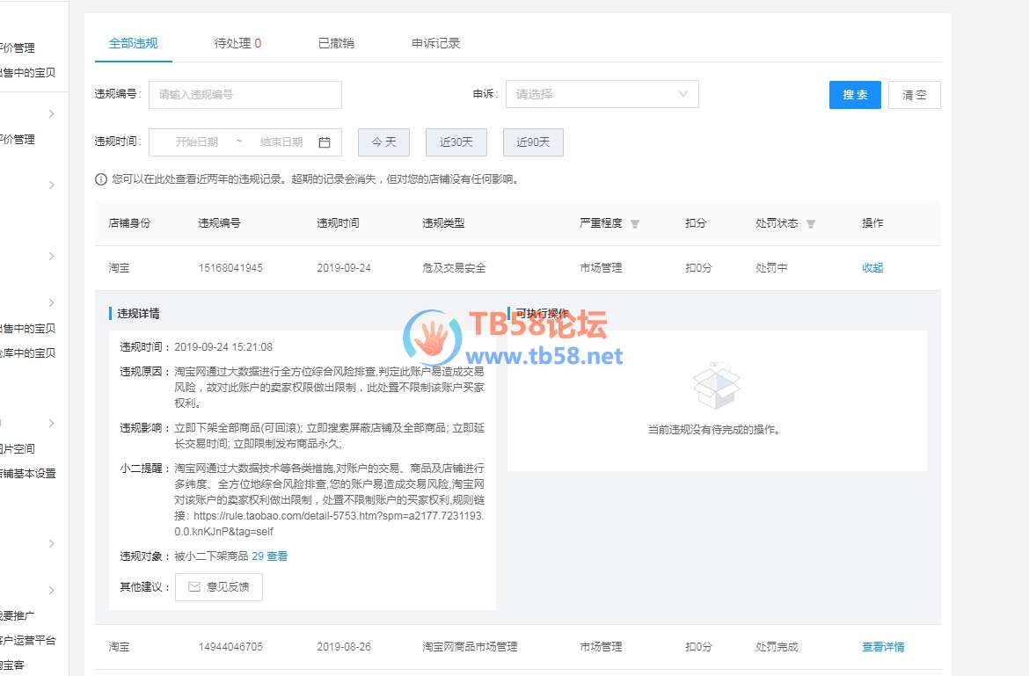
Task: Click the envelope icon in 意见反馈 button
Action: pyautogui.click(x=194, y=587)
